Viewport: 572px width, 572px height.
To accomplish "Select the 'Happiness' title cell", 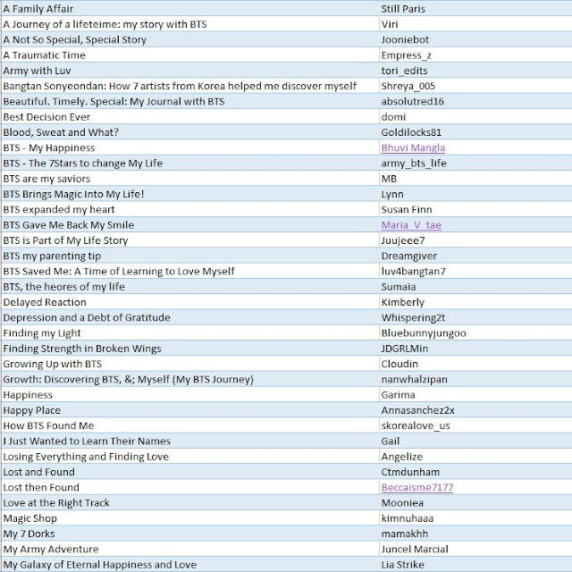I will pos(190,395).
